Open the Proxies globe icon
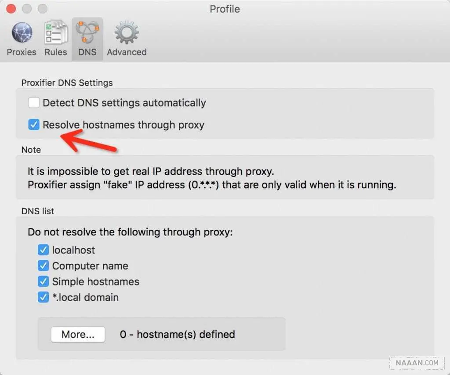This screenshot has width=450, height=375. point(21,33)
